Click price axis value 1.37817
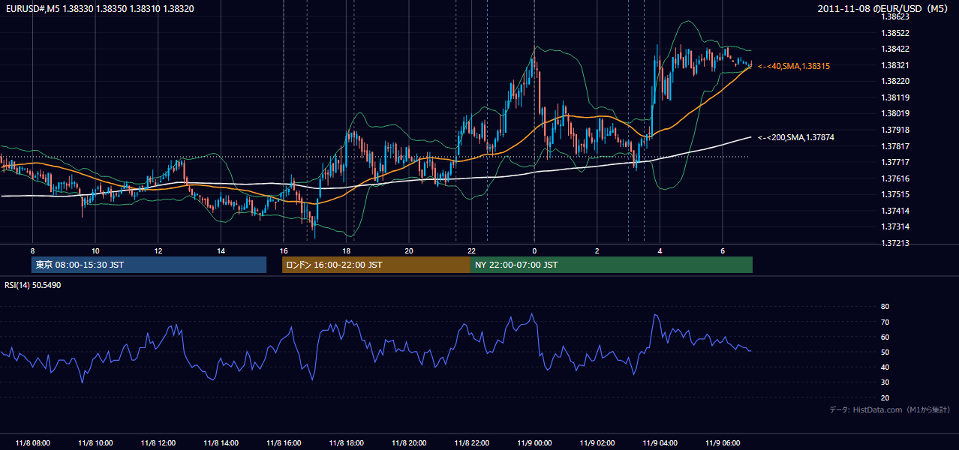Screen dimensions: 959x450 (894, 146)
